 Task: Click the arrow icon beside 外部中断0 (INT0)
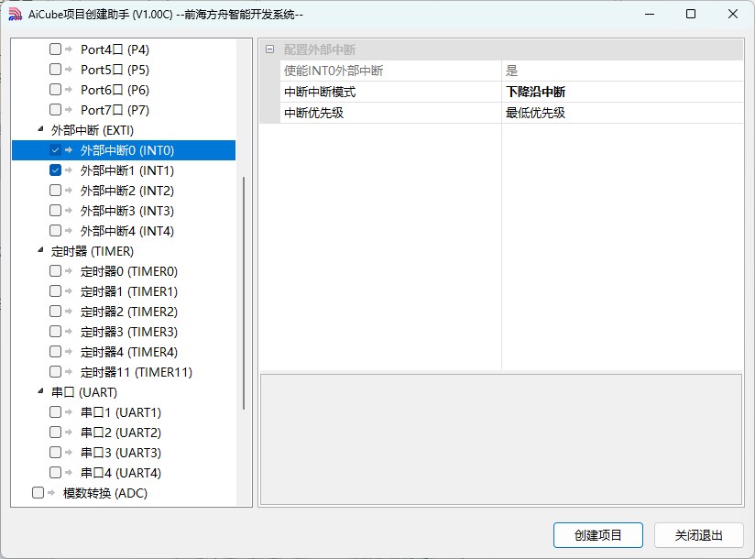coord(69,150)
